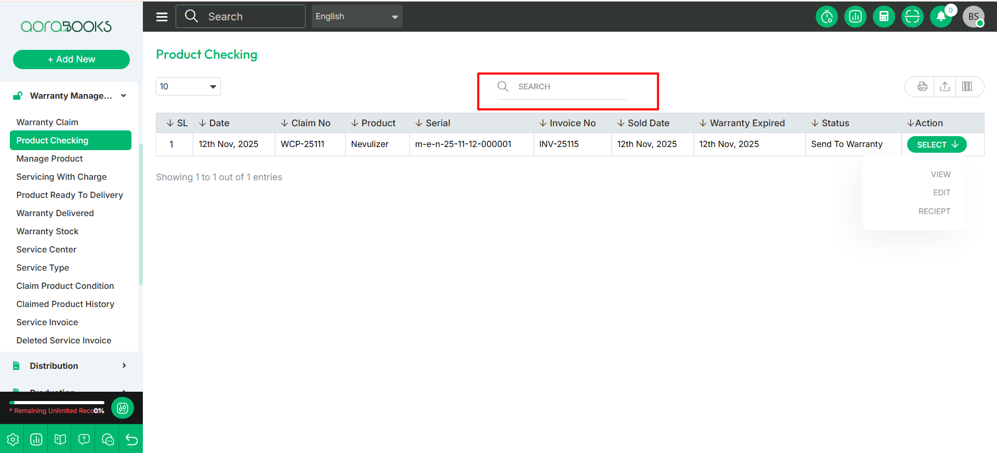
Task: Open the column visibility icon
Action: tap(967, 87)
